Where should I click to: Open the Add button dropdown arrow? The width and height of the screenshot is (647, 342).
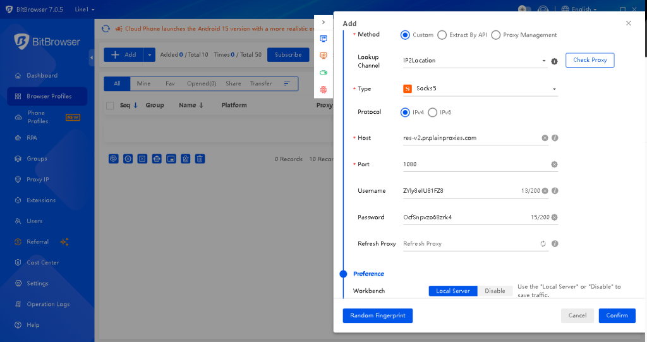click(149, 54)
